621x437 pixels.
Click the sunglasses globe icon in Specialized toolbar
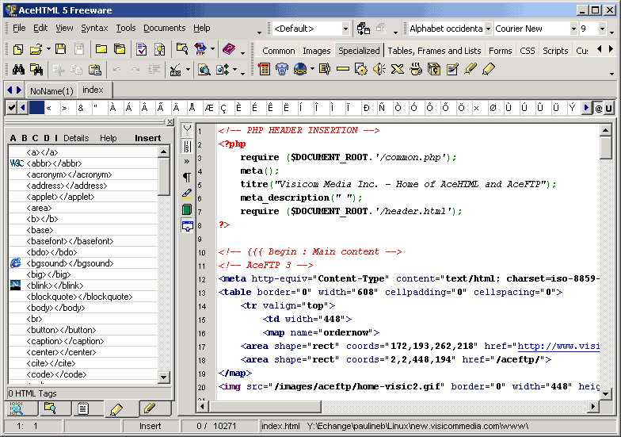click(x=300, y=69)
